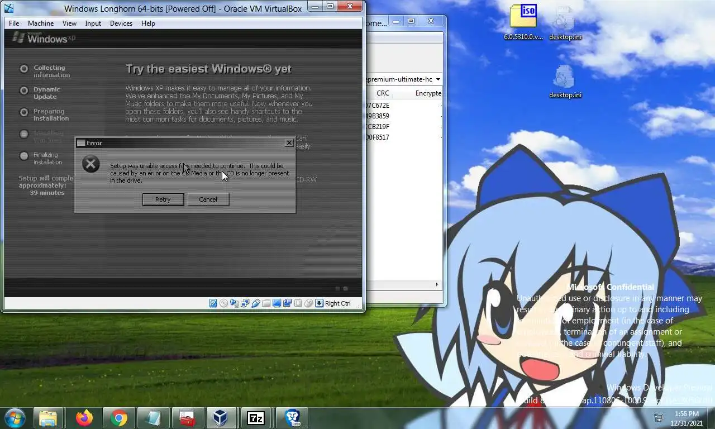Minimize the 7-Zip window behind VirtualBox
Screen dimensions: 715x429
point(396,21)
